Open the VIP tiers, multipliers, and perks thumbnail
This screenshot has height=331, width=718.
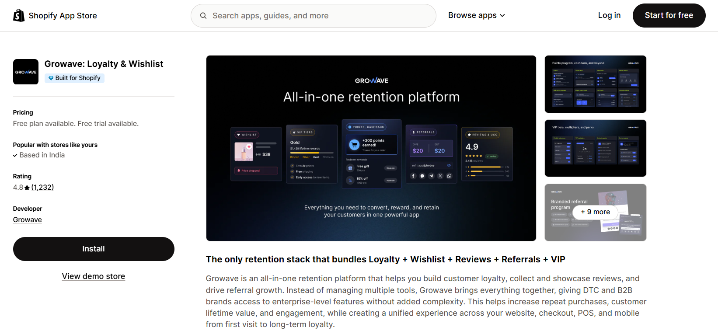click(x=596, y=148)
